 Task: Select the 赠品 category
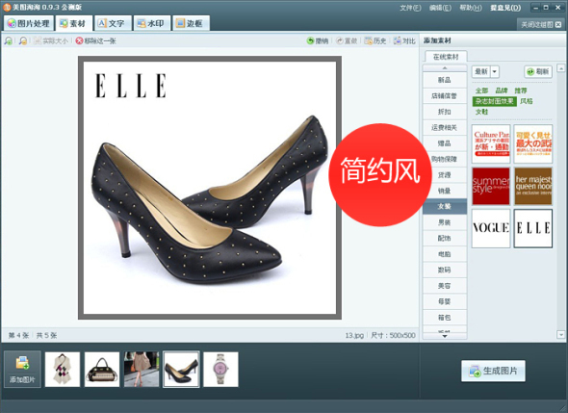445,143
